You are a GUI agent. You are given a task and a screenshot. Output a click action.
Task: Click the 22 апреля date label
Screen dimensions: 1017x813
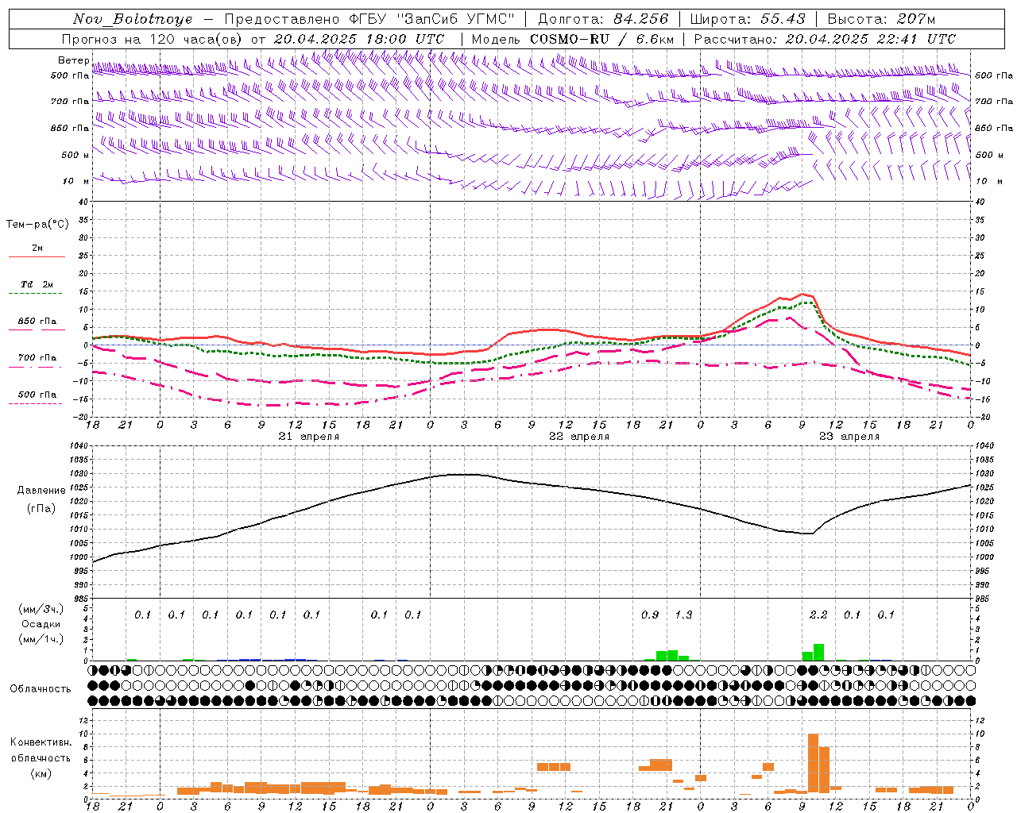[580, 437]
